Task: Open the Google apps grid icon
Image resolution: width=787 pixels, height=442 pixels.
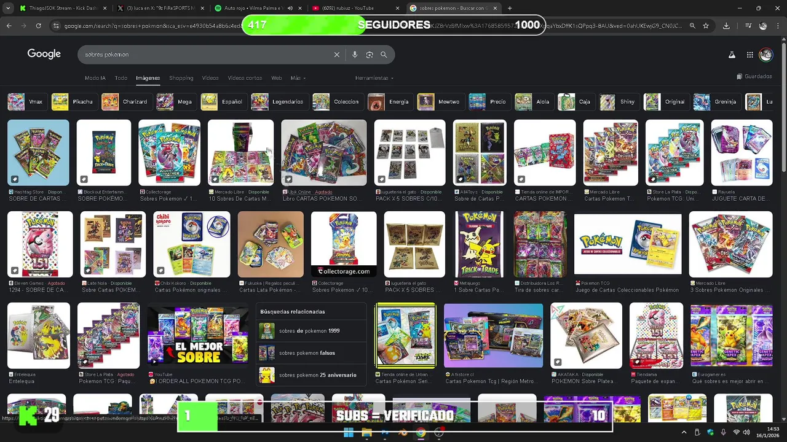Action: pos(749,55)
